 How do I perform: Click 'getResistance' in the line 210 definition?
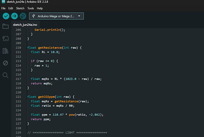[50, 48]
